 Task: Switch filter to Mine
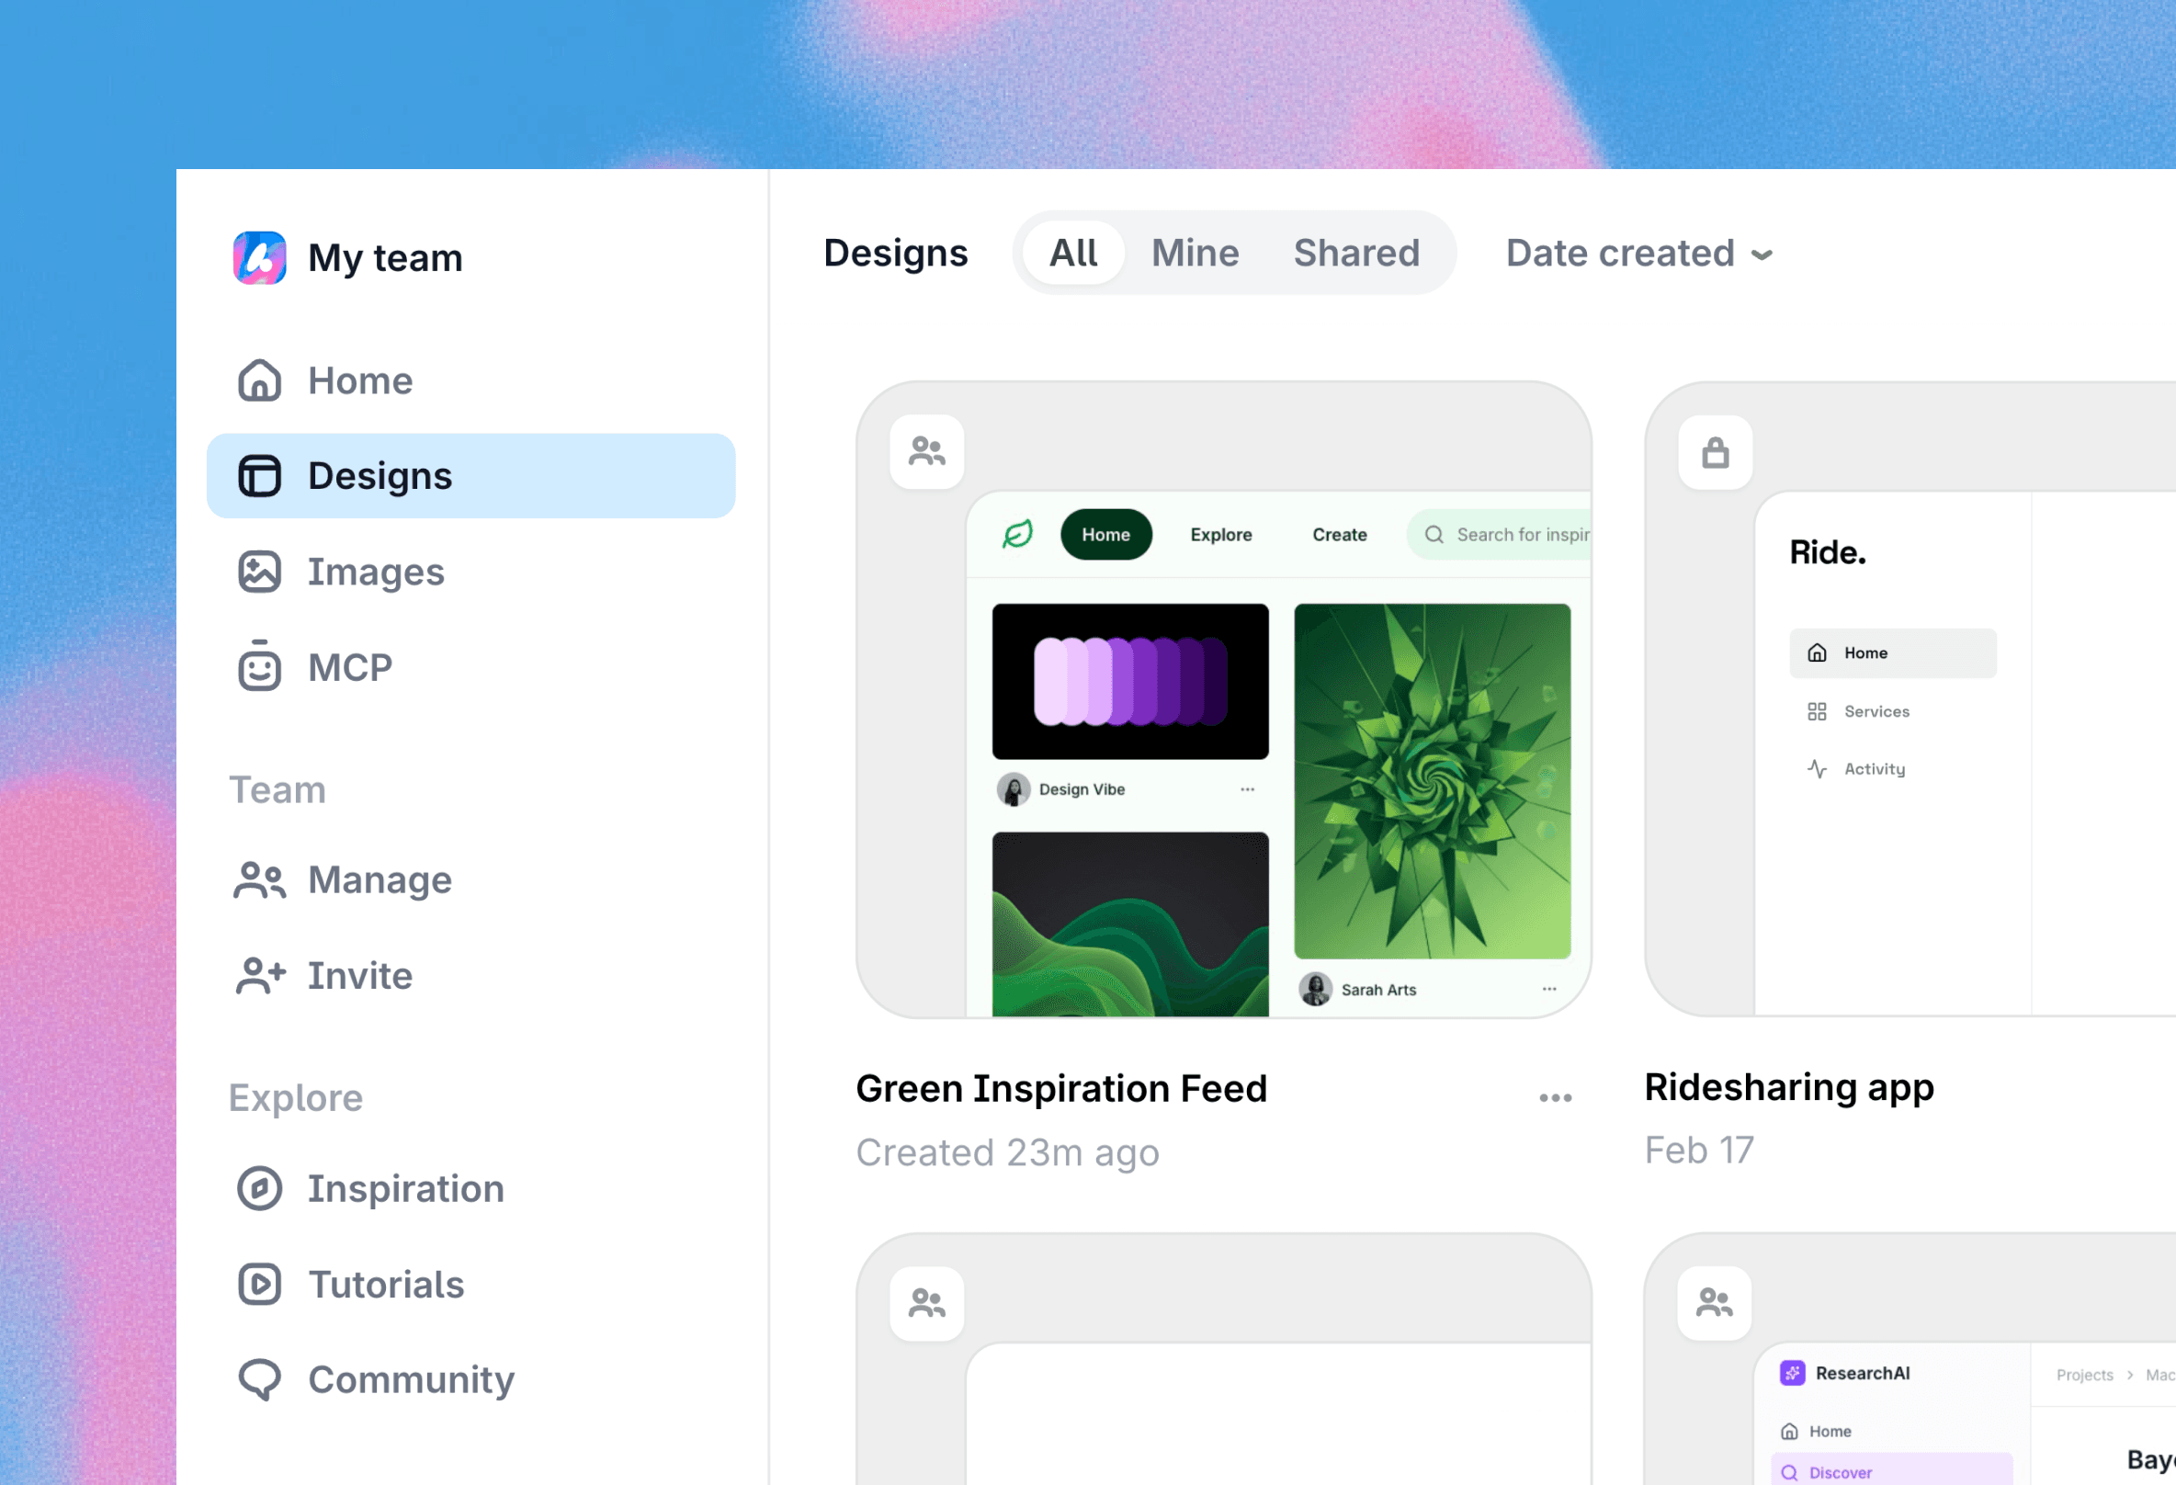point(1195,253)
